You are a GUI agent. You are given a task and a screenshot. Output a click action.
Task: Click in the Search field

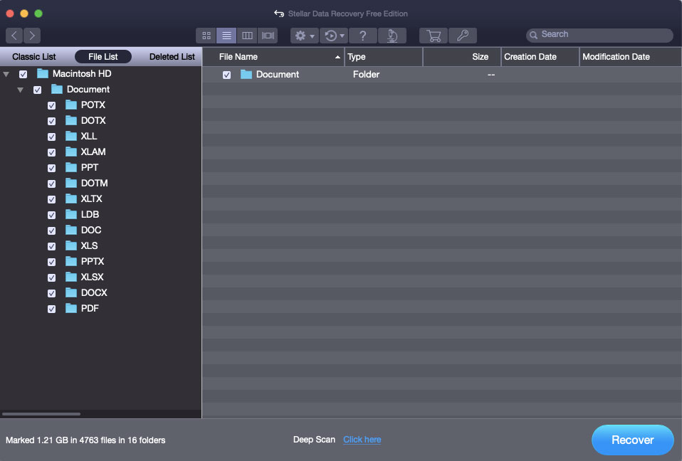point(599,35)
